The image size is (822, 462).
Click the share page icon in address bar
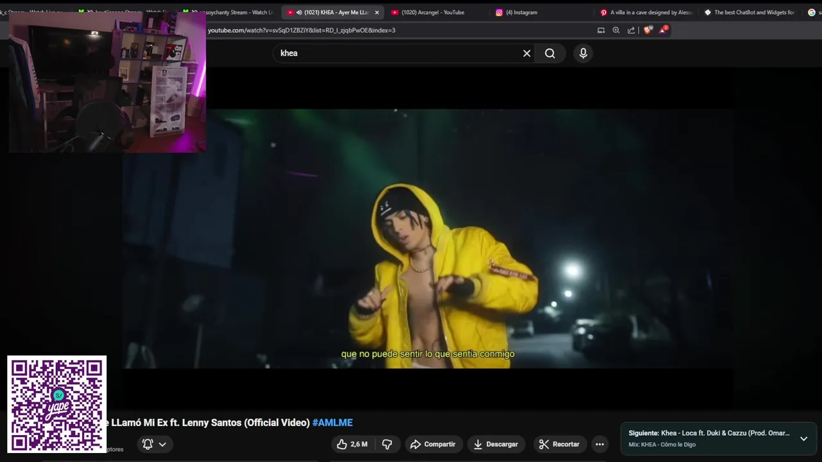point(631,30)
